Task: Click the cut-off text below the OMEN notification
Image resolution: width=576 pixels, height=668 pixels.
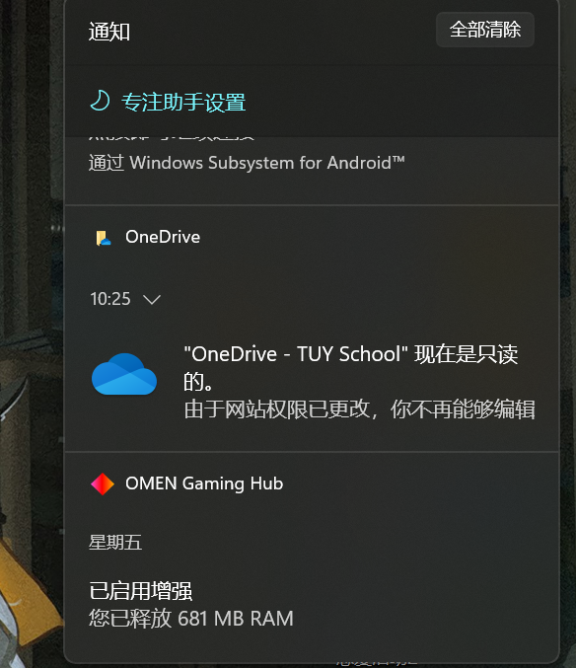Action: point(377,662)
